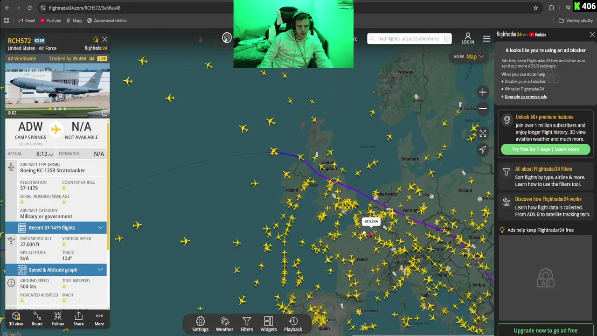Select the BCS2RA flight label on map
597x336 pixels.
pyautogui.click(x=371, y=222)
